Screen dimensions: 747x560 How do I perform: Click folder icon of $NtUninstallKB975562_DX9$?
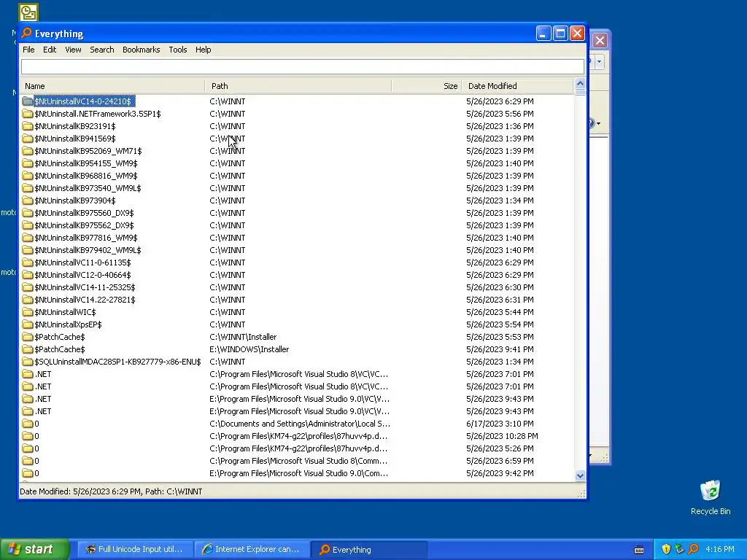28,225
